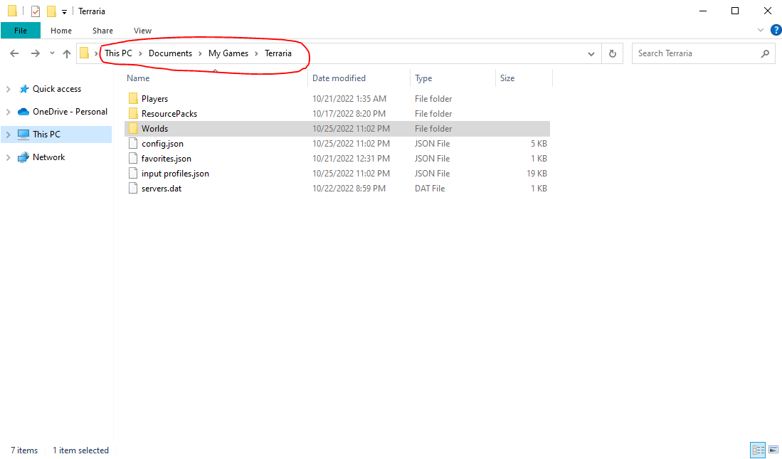
Task: Click Worlds date 10/25/2022 11:02 PM
Action: (351, 129)
